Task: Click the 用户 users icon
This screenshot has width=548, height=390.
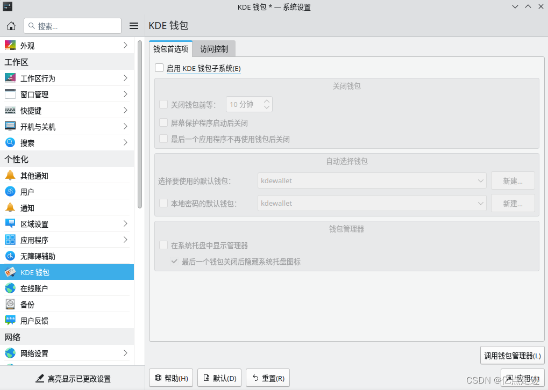Action: coord(10,191)
